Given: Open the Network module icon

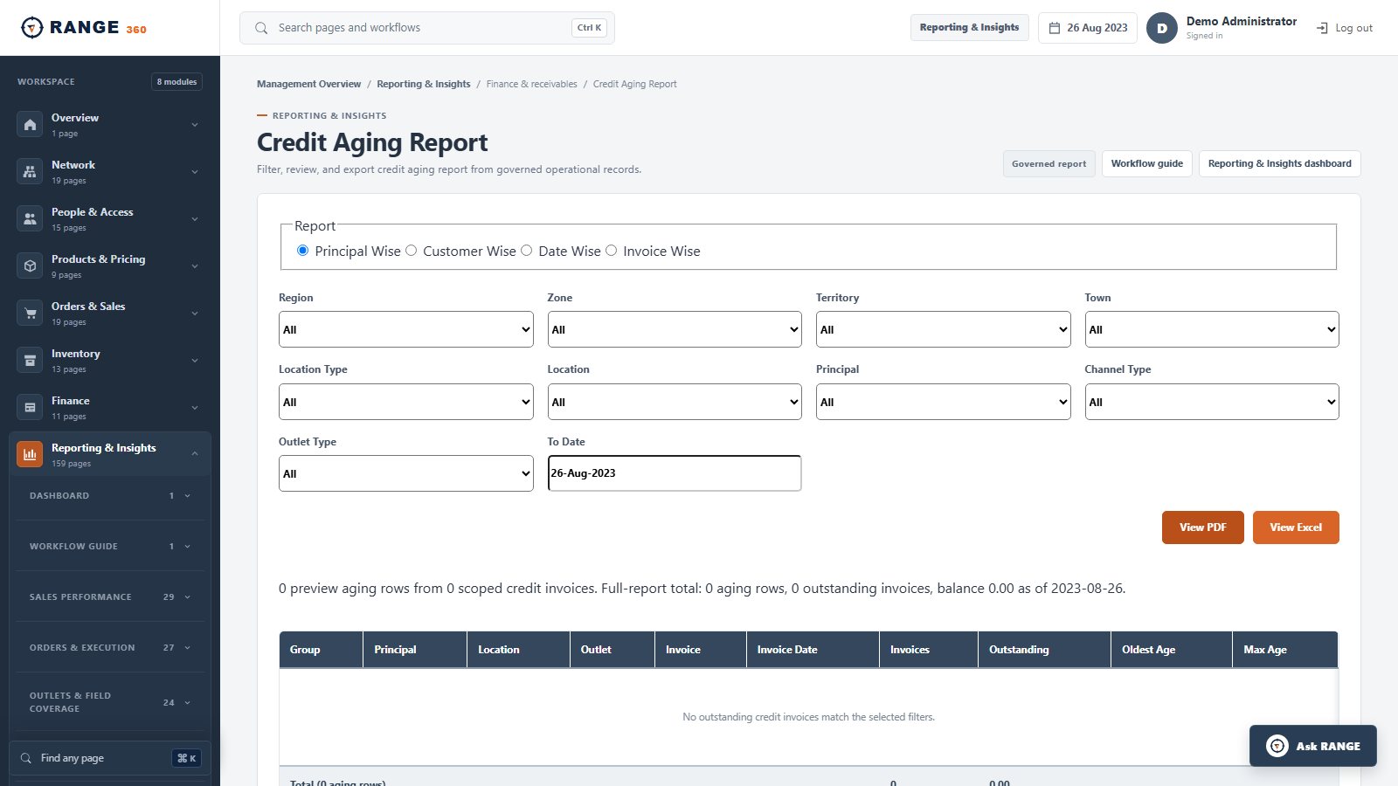Looking at the screenshot, I should (30, 172).
